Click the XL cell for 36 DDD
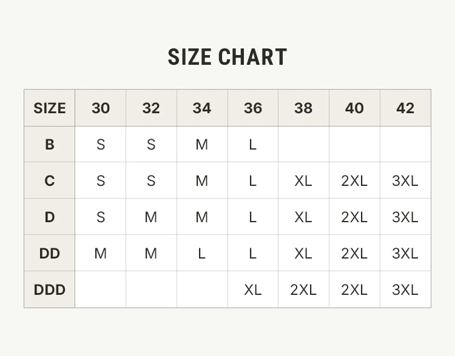 (253, 289)
